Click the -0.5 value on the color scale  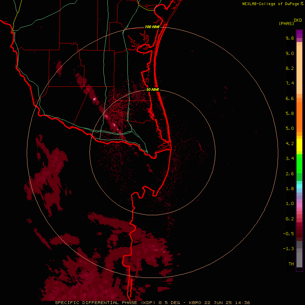[288, 234]
